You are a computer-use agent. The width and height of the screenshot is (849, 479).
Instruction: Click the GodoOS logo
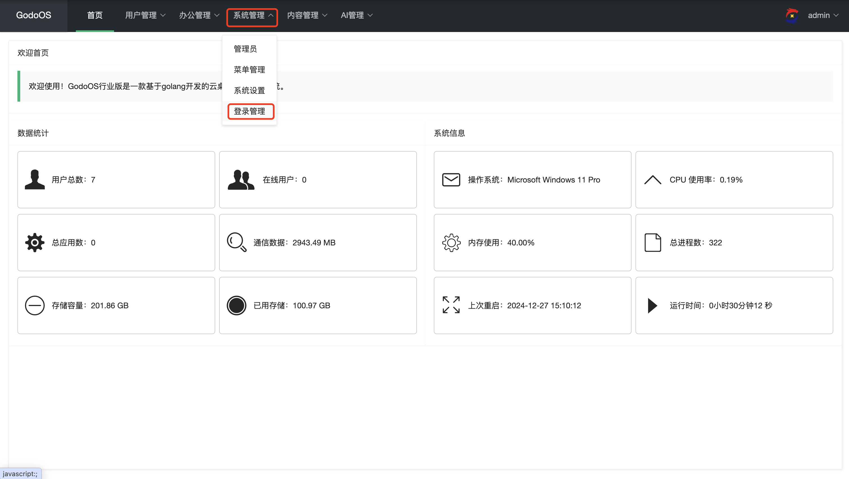coord(33,15)
